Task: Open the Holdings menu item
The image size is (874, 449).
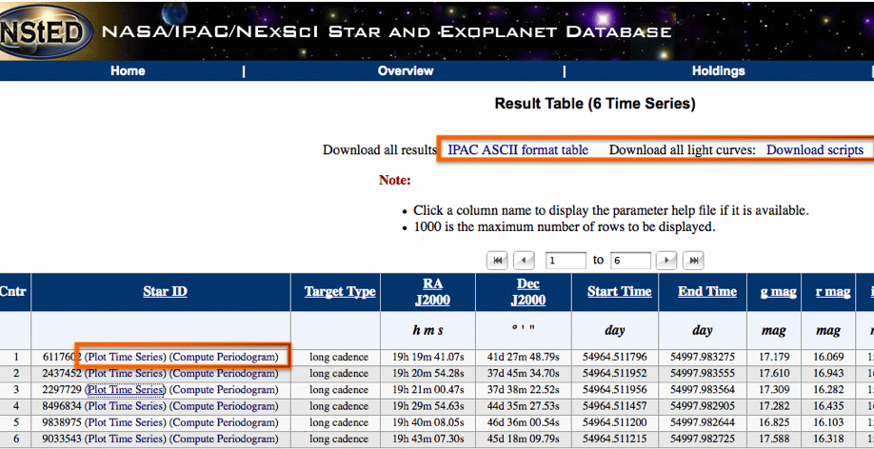Action: [x=718, y=71]
